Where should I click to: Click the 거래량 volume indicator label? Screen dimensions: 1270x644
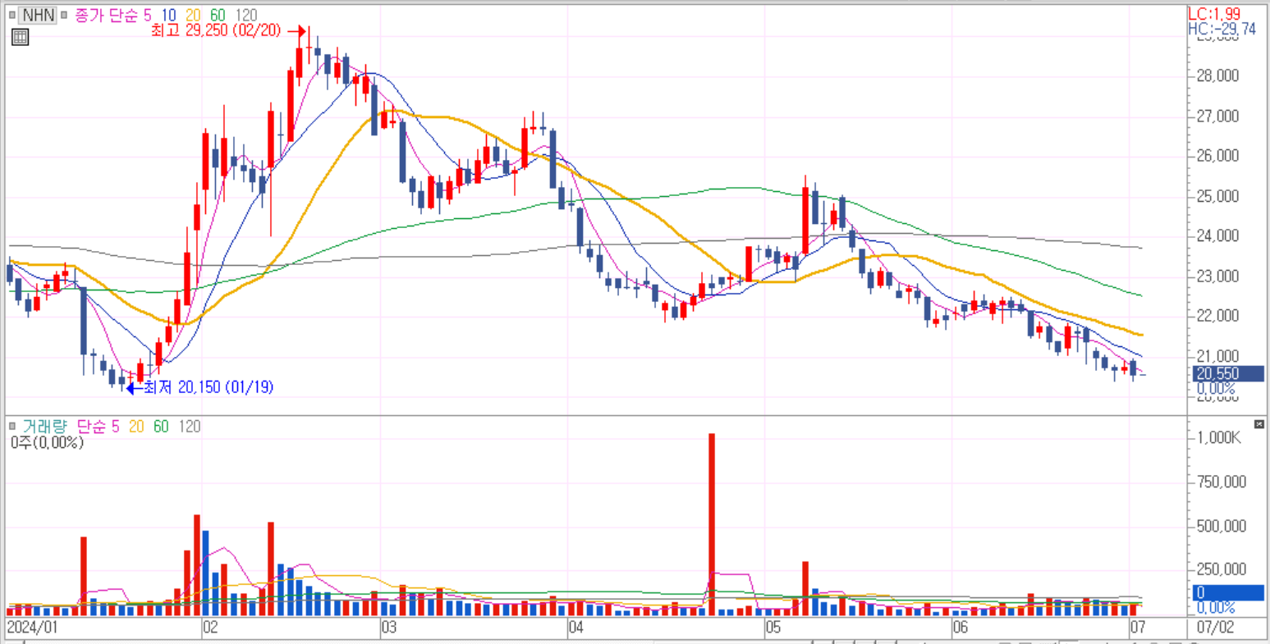point(45,426)
